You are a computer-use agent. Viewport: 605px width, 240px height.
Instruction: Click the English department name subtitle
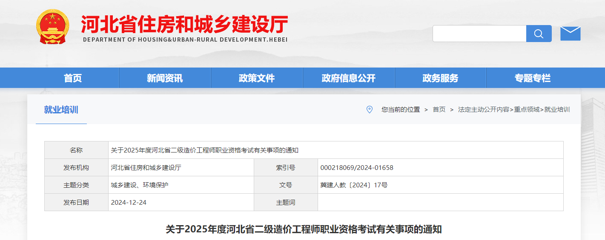[185, 40]
